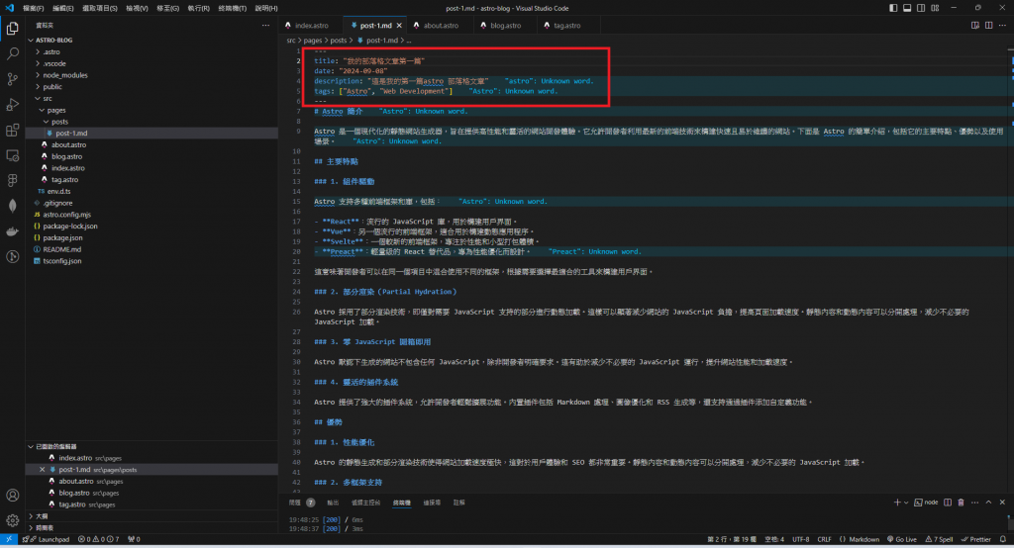
Task: Split the terminal panel
Action: [948, 502]
